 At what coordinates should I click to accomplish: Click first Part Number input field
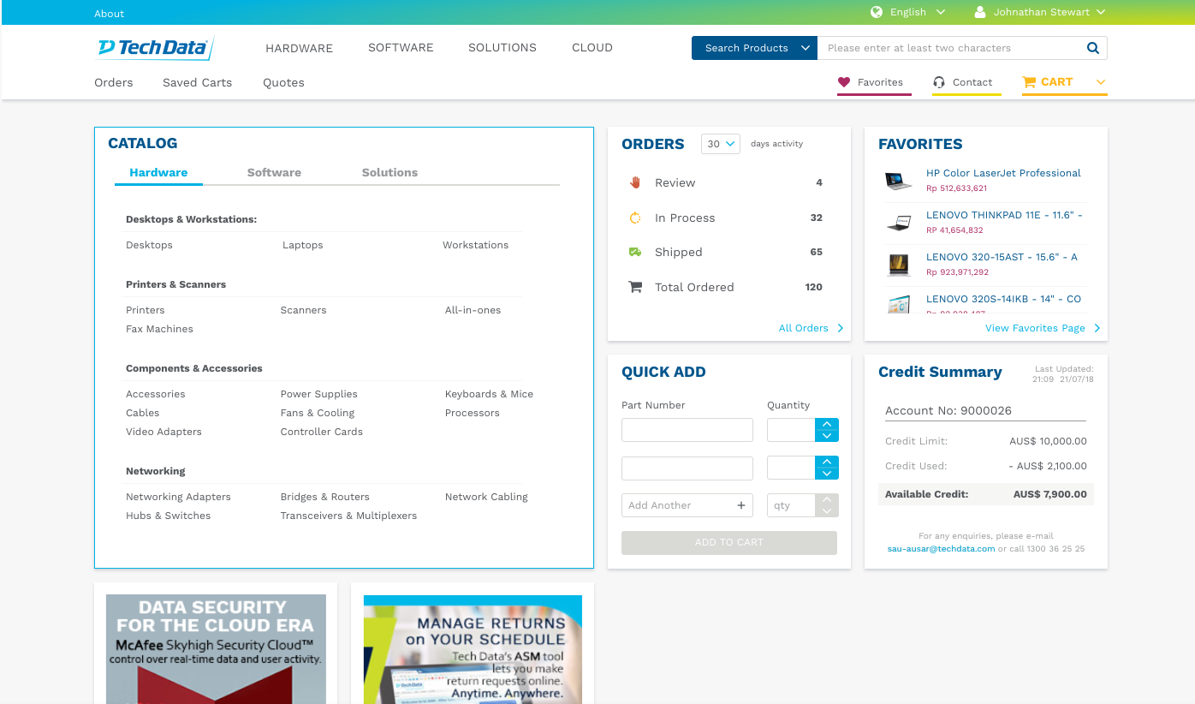[x=687, y=430]
